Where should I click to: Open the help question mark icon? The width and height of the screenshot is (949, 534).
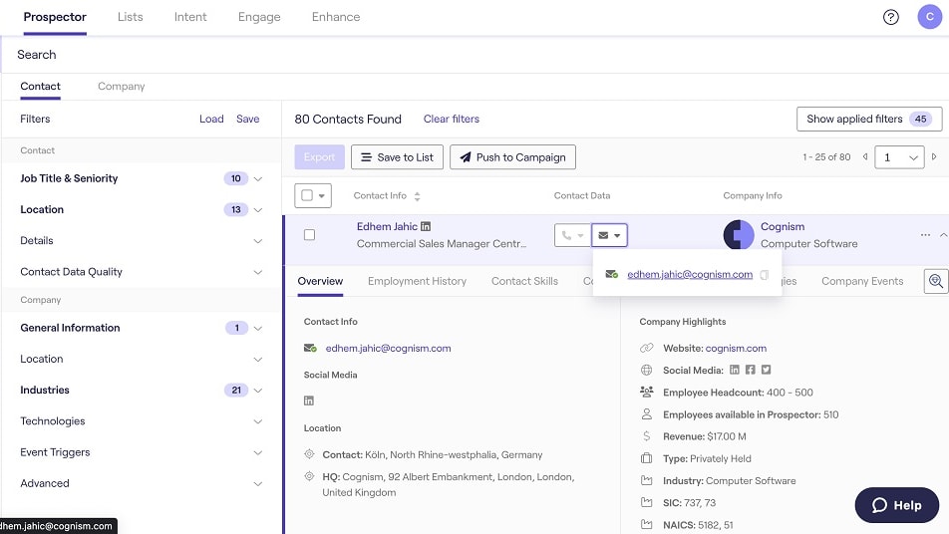(890, 17)
